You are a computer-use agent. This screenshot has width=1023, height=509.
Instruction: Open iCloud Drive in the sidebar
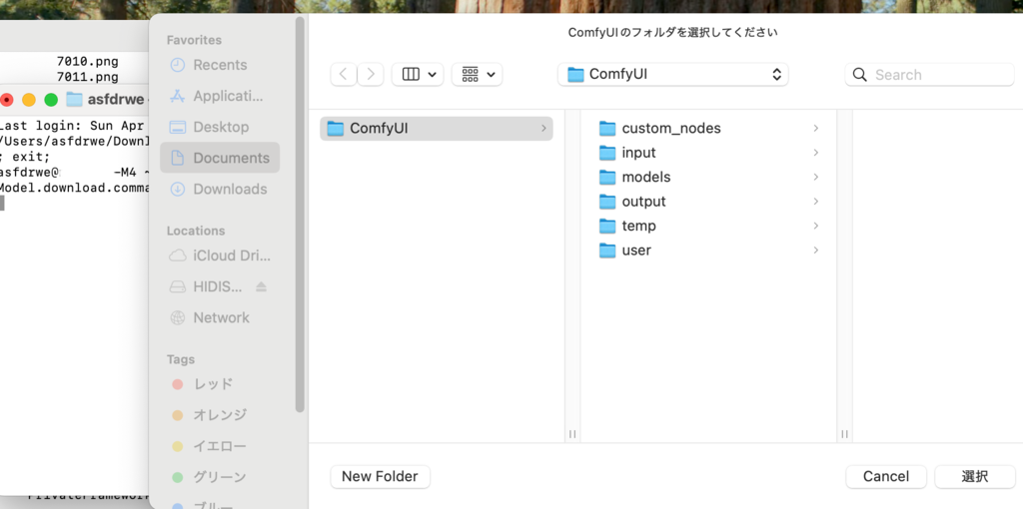coord(220,255)
